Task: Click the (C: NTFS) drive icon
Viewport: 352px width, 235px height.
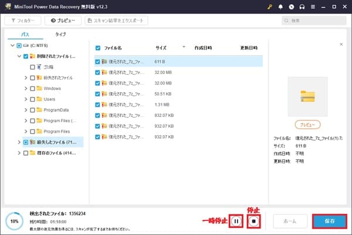Action: pyautogui.click(x=26, y=45)
